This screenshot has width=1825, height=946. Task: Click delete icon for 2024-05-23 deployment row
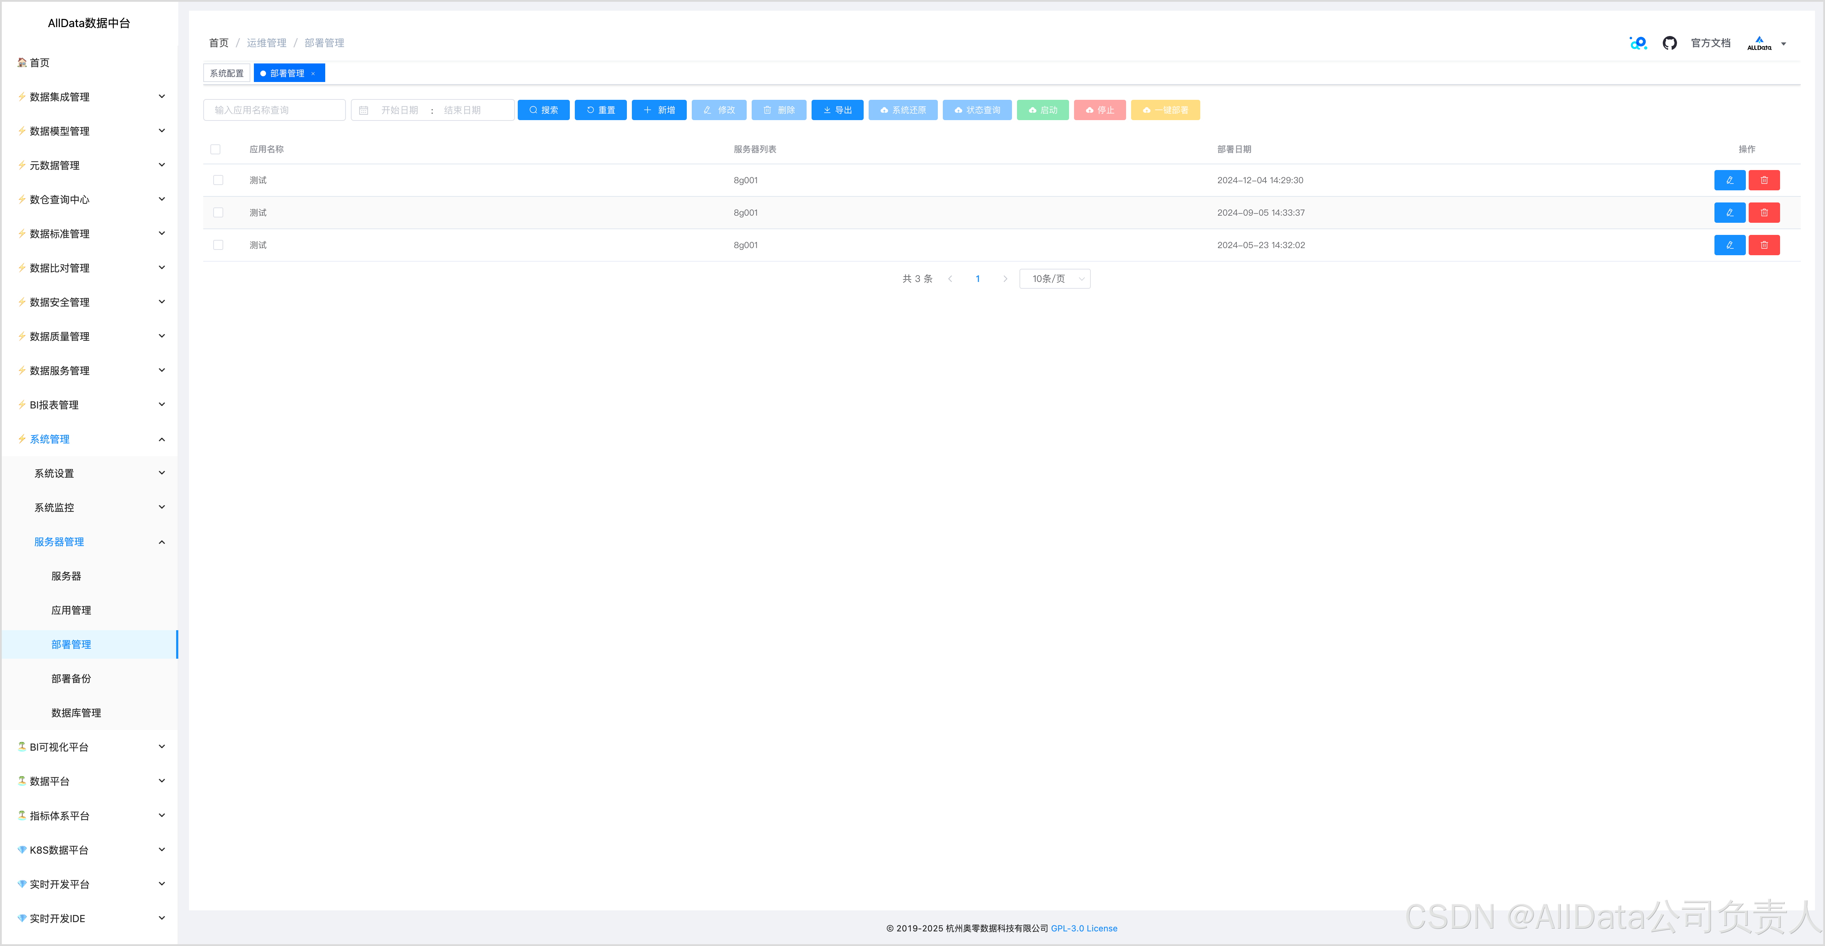1763,245
